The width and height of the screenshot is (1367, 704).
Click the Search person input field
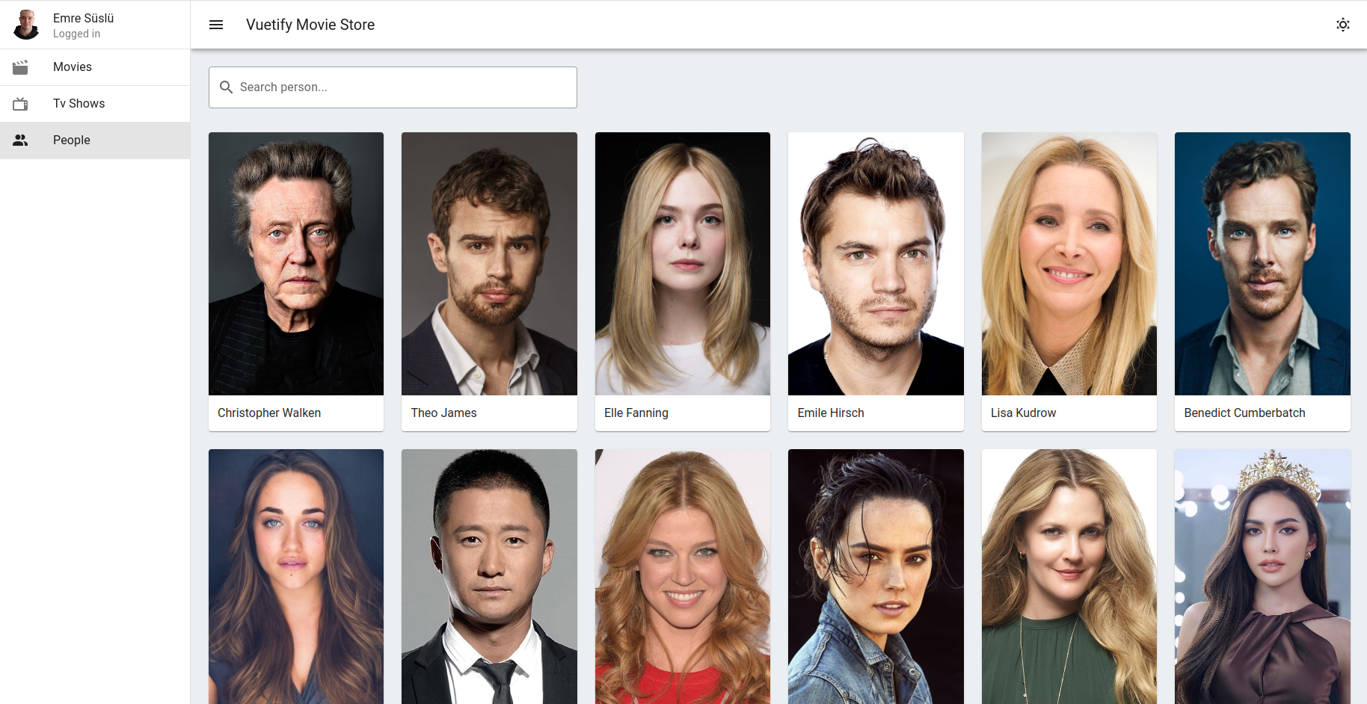pos(393,87)
